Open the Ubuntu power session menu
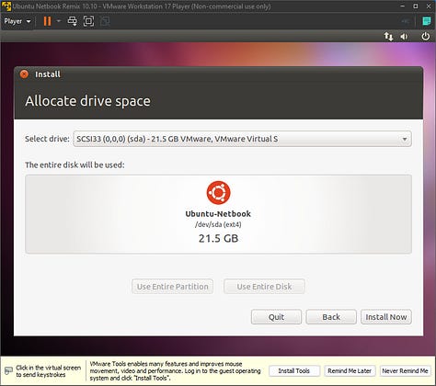436x386 pixels. [x=426, y=37]
